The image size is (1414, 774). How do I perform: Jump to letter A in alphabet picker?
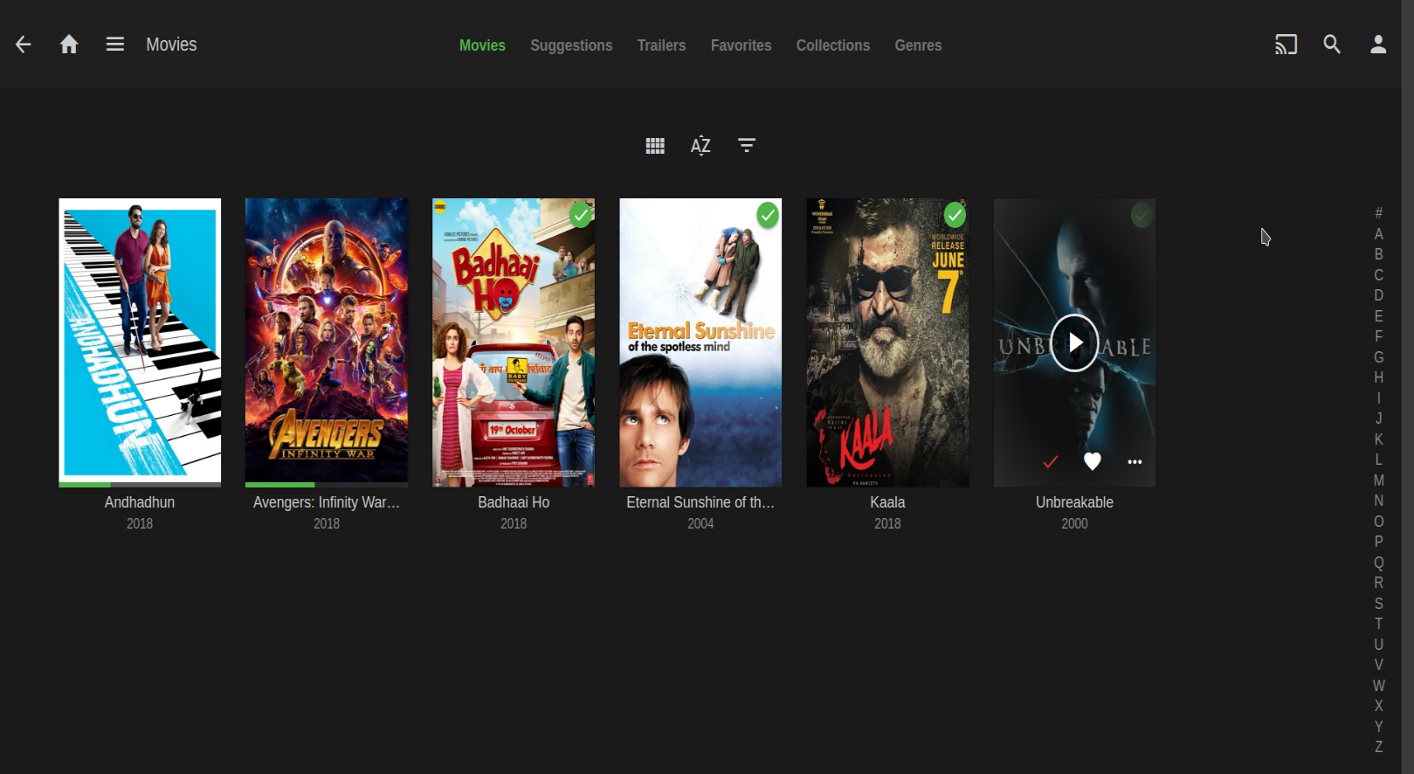point(1378,234)
